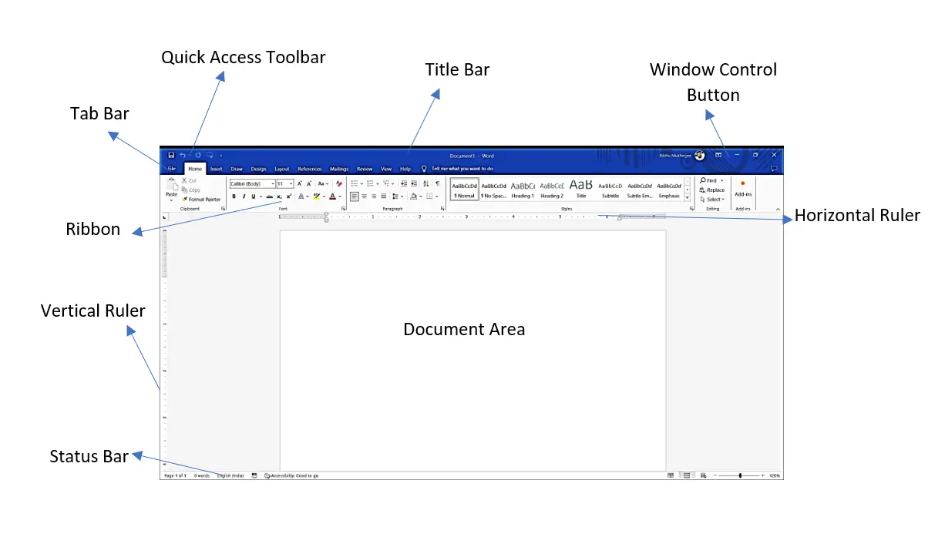Click the Decrease Font Size icon

(309, 184)
